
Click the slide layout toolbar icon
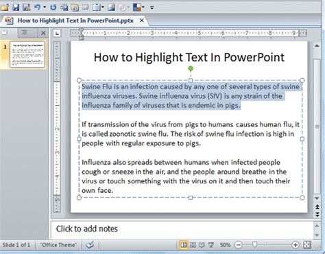coord(75,8)
